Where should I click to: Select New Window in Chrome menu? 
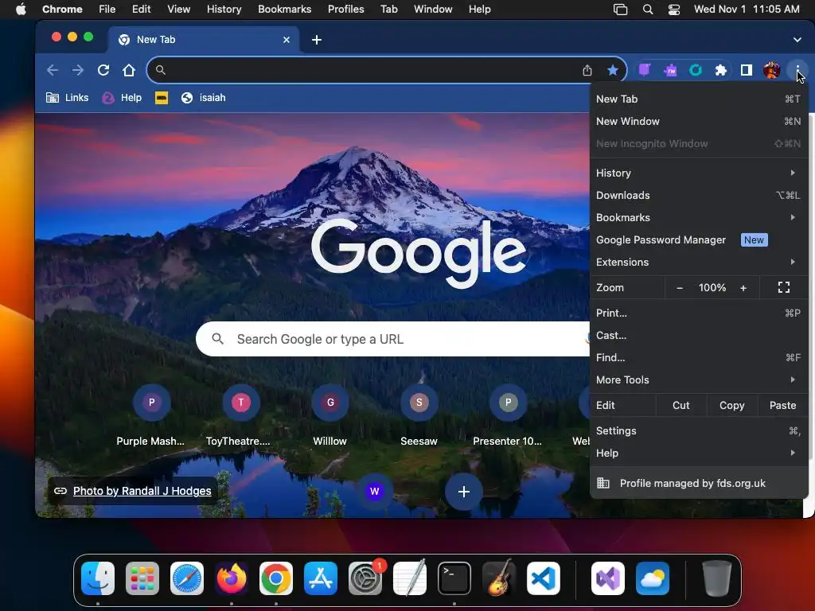(x=699, y=121)
